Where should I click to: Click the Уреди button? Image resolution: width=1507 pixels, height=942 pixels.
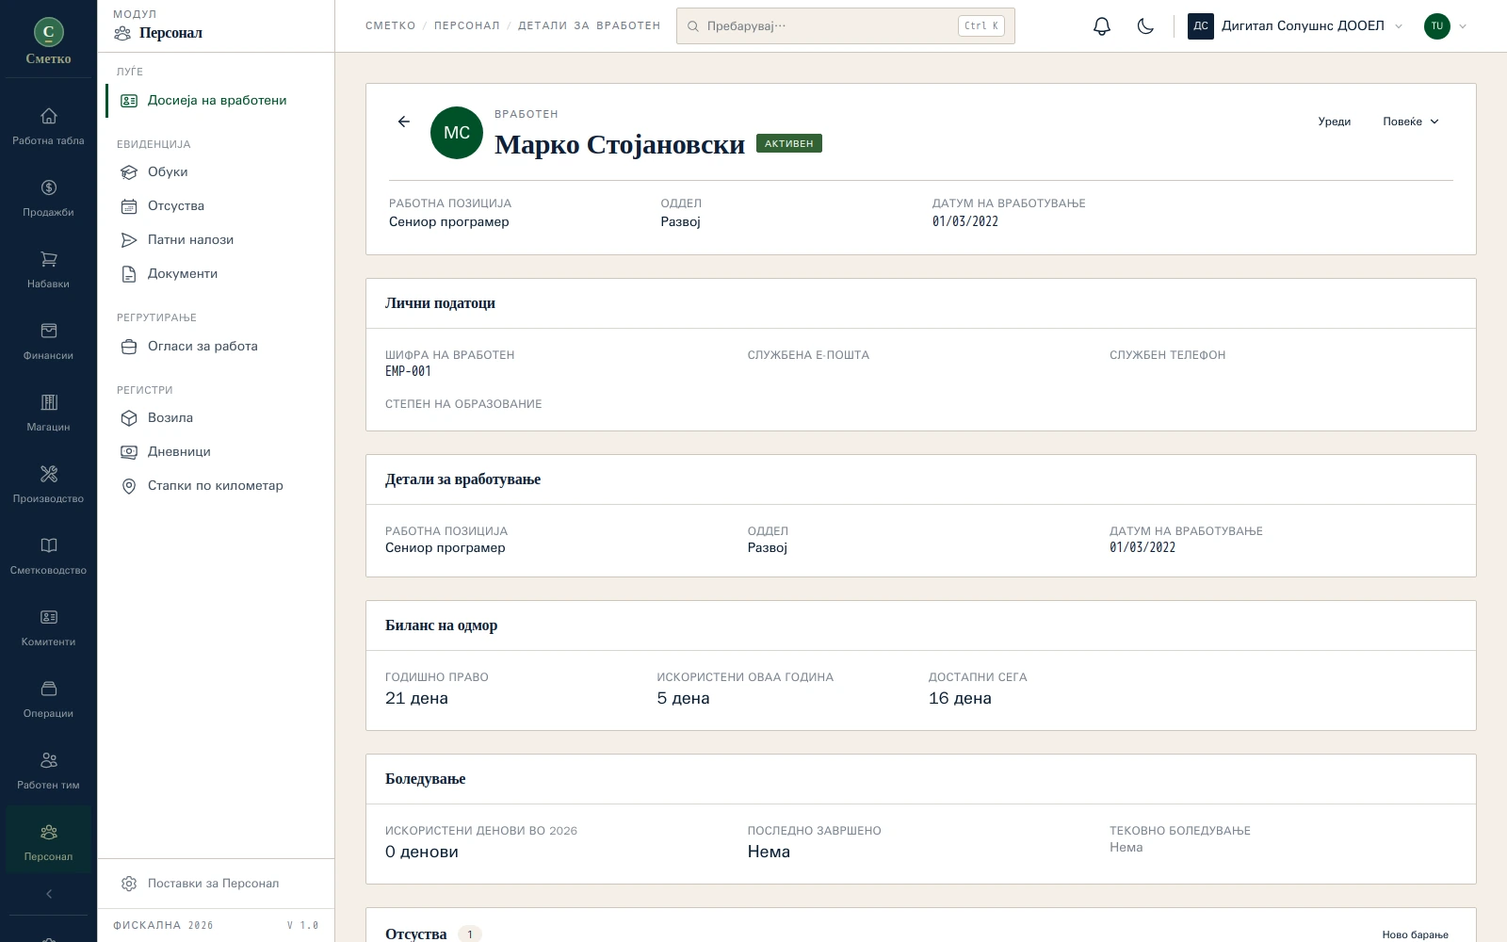(x=1334, y=122)
